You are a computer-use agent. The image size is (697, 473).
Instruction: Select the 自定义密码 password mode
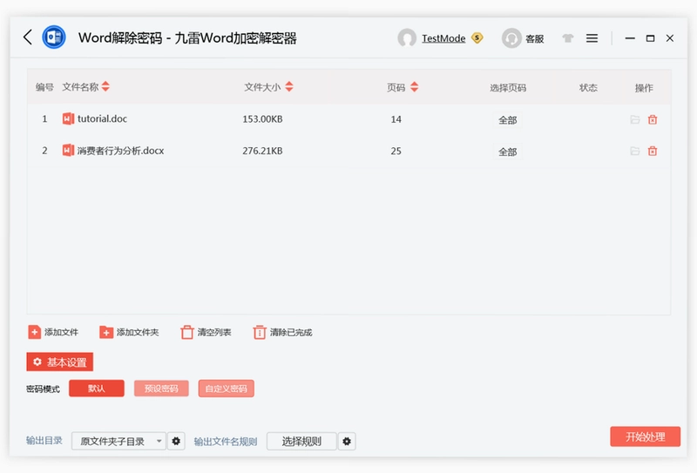coord(227,389)
